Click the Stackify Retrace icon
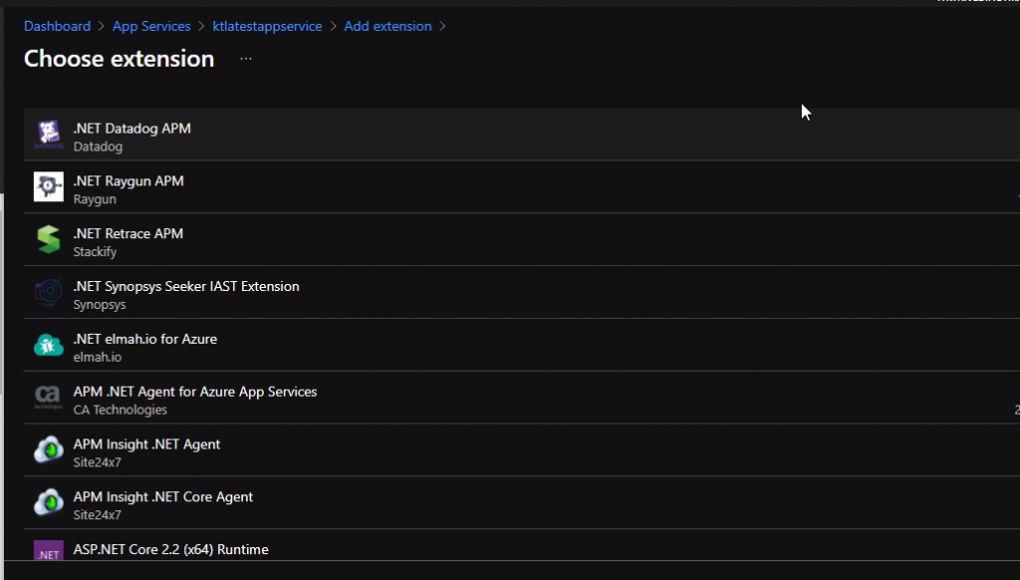 coord(49,239)
